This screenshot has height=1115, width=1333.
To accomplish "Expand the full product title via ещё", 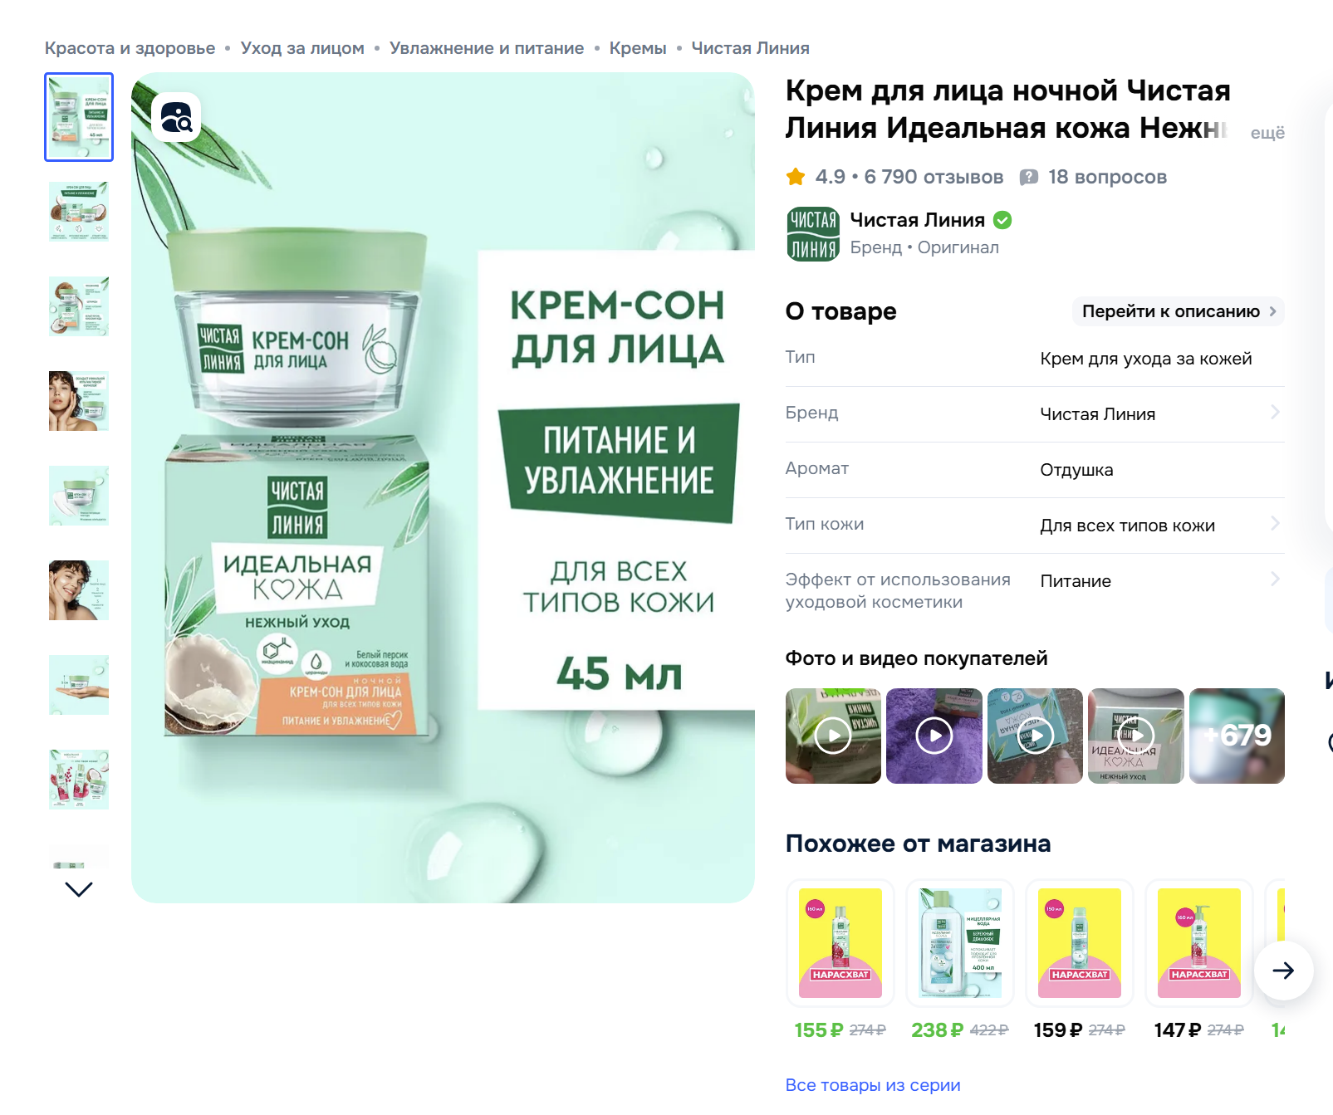I will click(x=1267, y=133).
